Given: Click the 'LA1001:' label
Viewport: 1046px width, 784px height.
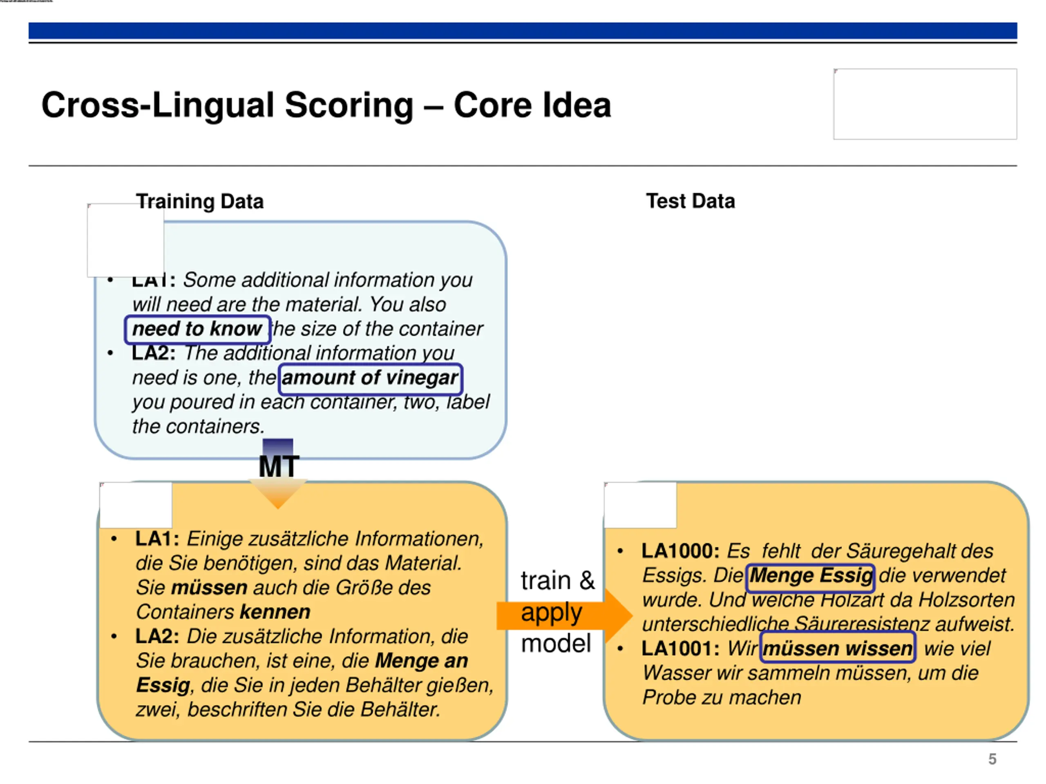Looking at the screenshot, I should [x=680, y=648].
